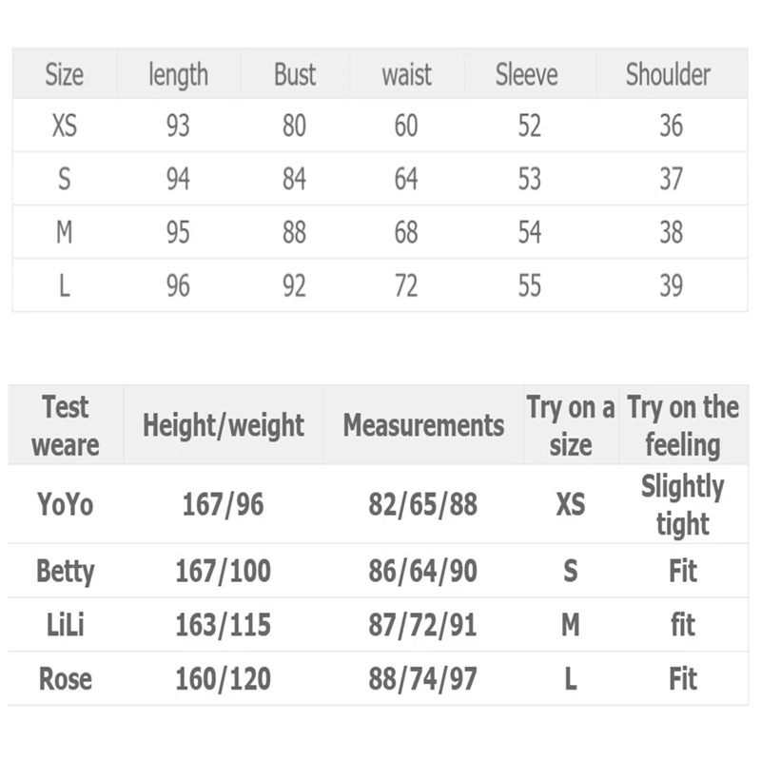Select the Slightly tight feeling cell
This screenshot has height=761, width=761.
(683, 505)
